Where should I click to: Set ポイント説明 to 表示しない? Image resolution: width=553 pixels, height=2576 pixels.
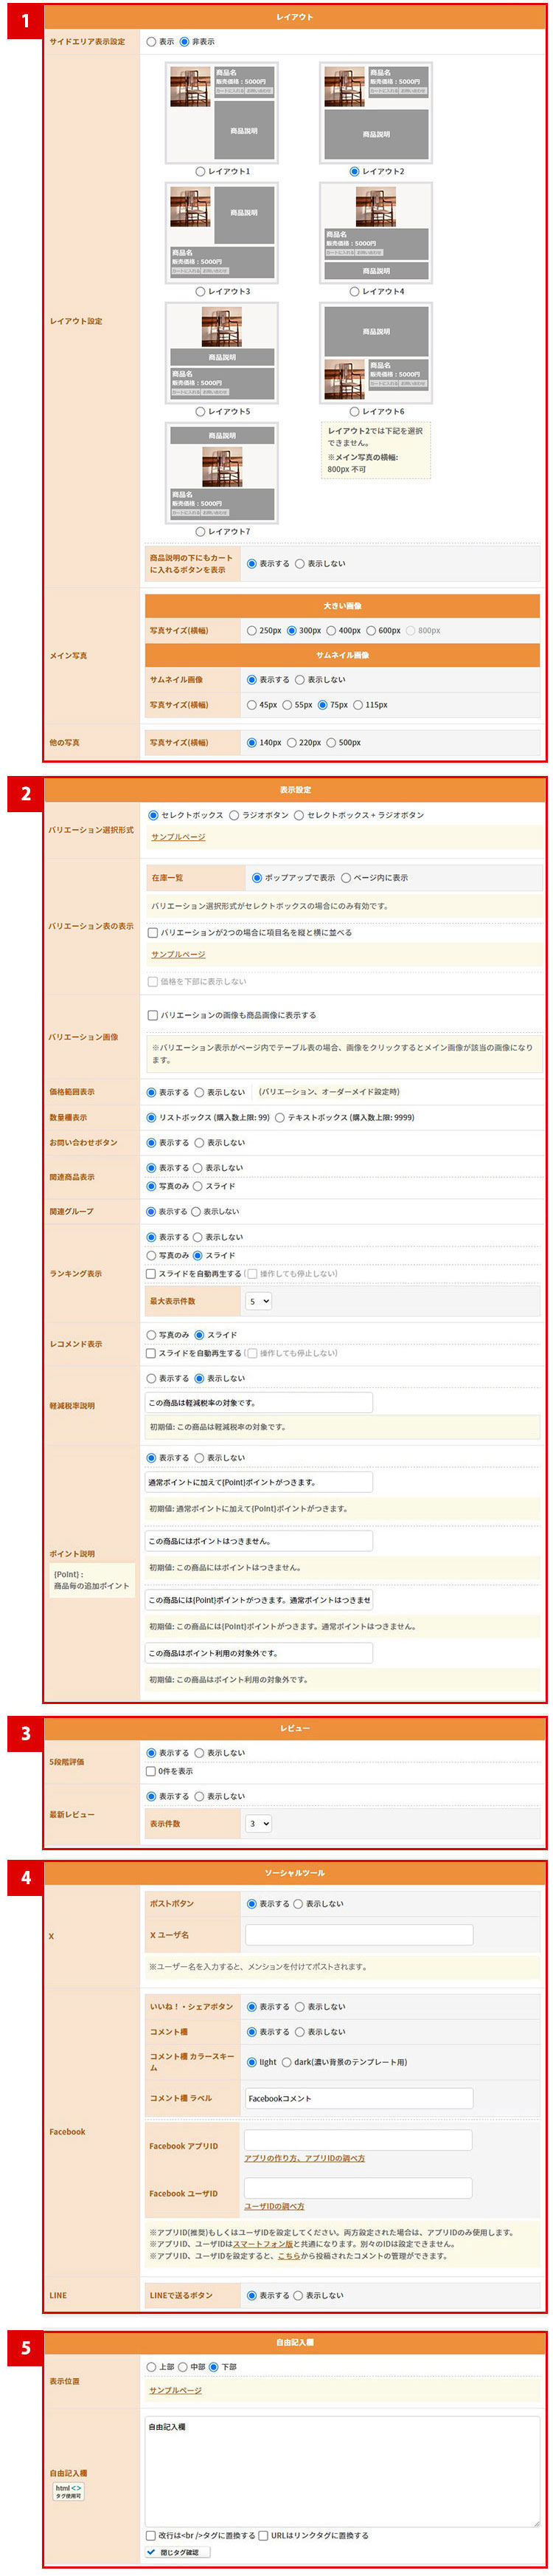click(200, 1458)
